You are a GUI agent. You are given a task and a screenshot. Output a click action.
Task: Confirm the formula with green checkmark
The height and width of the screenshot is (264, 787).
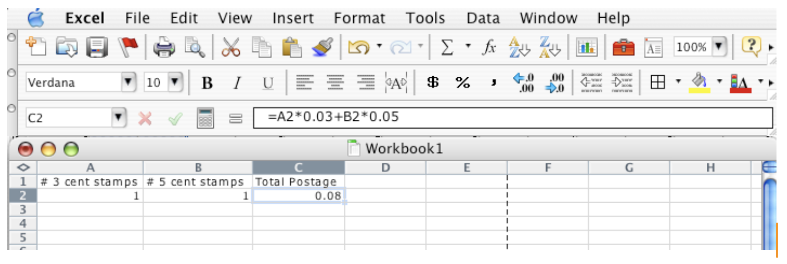point(176,118)
